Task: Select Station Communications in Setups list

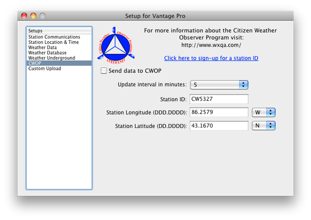Action: pos(59,37)
